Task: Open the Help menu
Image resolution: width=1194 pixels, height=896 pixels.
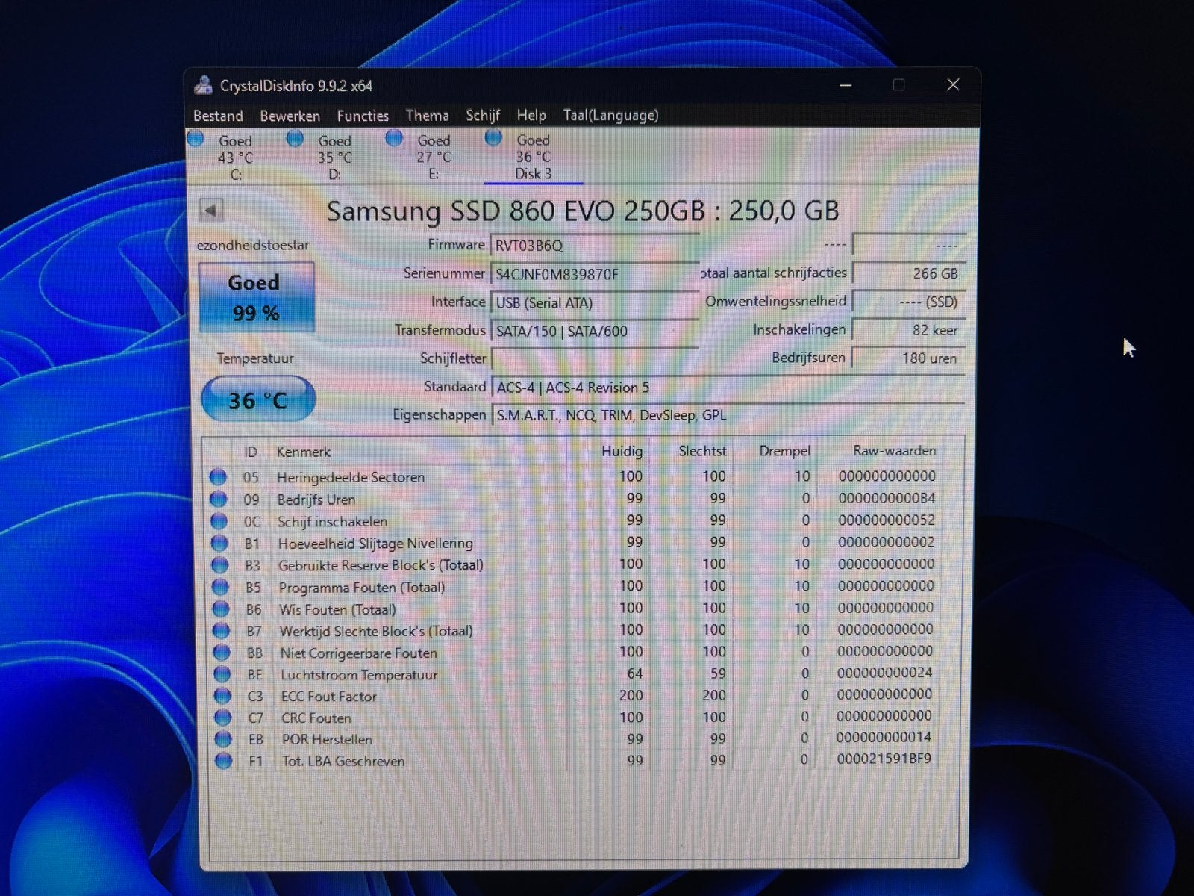Action: click(531, 116)
